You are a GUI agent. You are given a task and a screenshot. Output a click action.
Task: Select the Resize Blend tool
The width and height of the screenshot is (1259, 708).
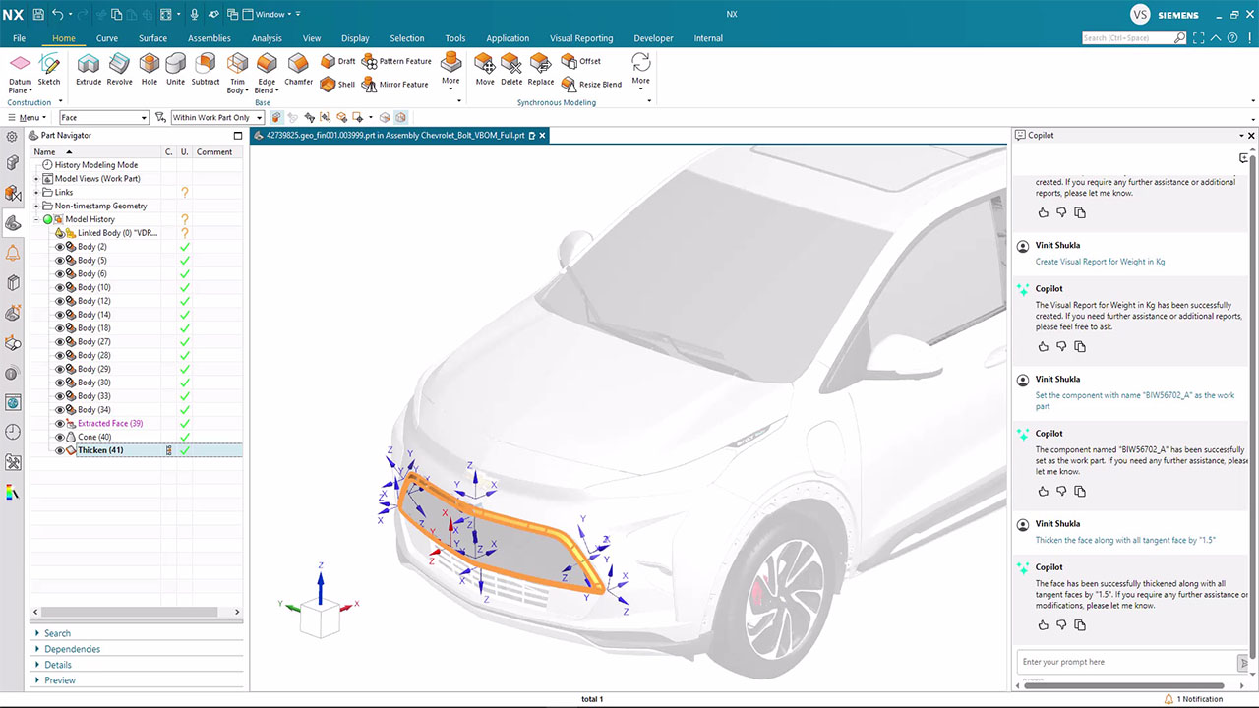pyautogui.click(x=591, y=84)
